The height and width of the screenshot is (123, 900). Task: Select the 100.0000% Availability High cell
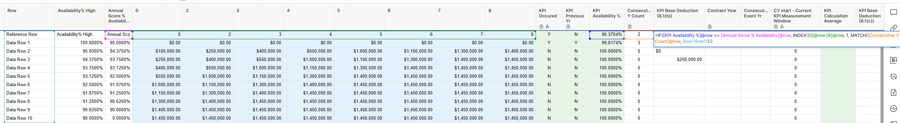pos(80,43)
